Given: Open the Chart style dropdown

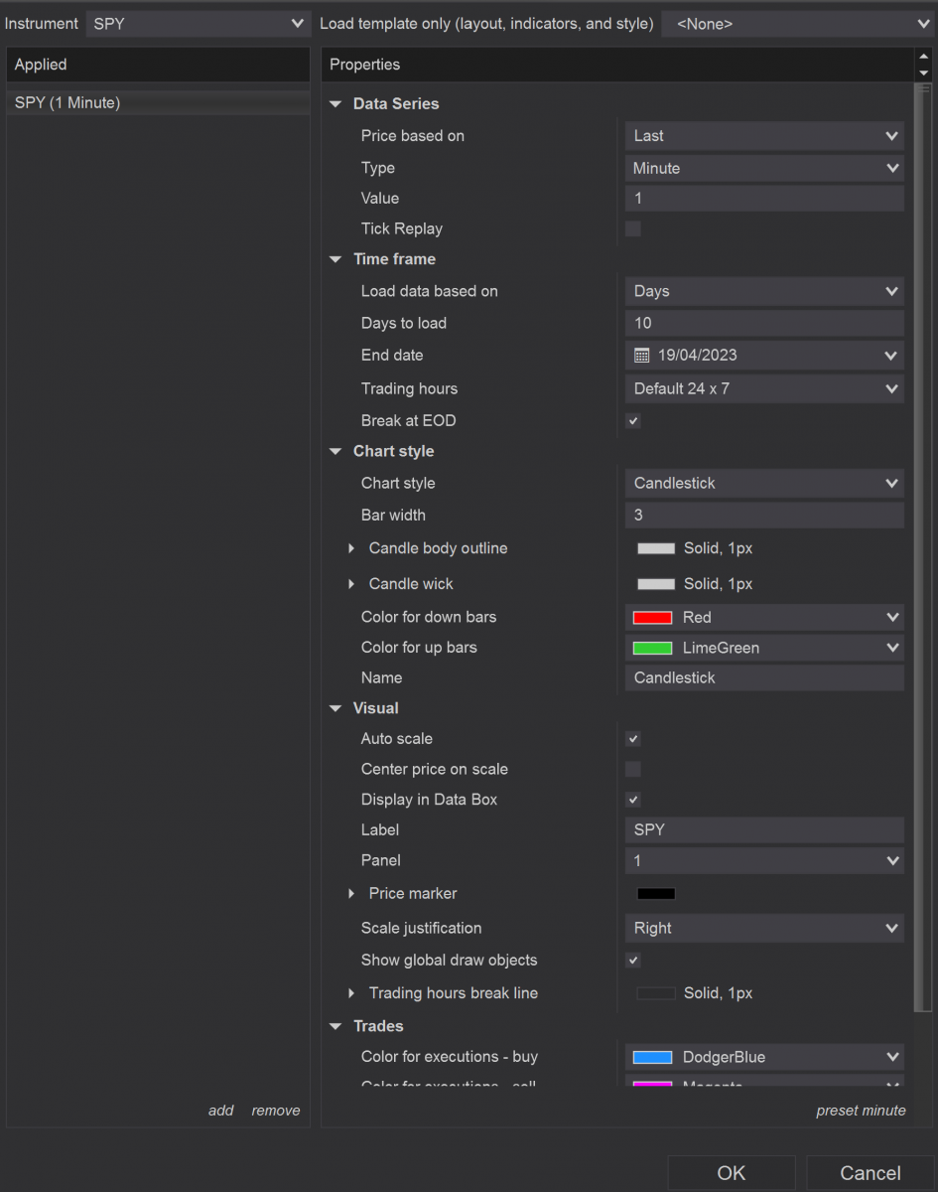Looking at the screenshot, I should pos(764,484).
